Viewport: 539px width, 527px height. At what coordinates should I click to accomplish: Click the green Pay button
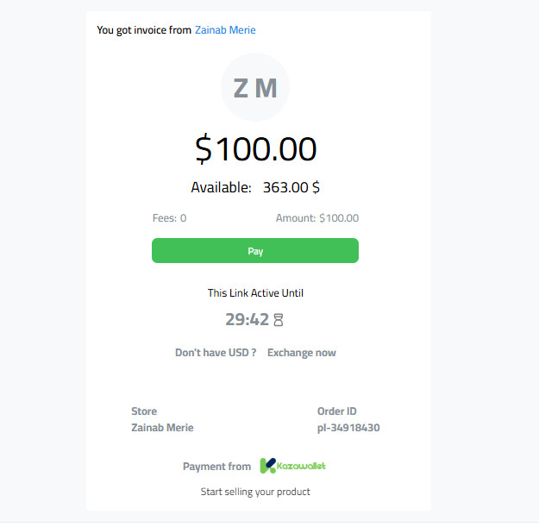(255, 251)
